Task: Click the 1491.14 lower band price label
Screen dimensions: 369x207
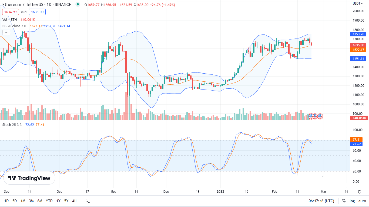Action: point(358,58)
